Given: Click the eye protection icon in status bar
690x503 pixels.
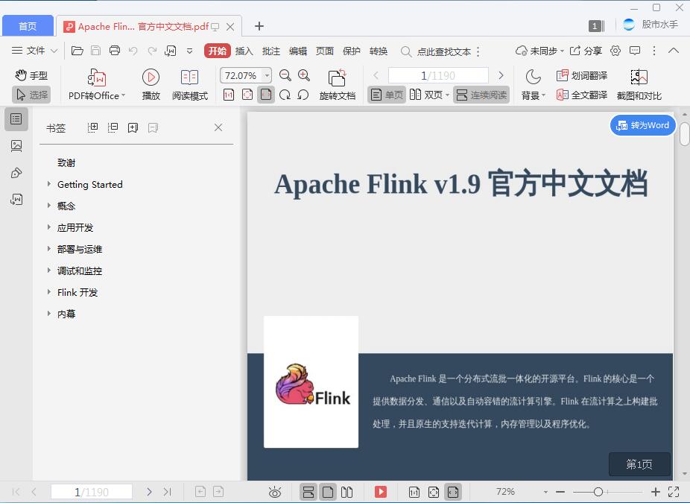Looking at the screenshot, I should coord(275,492).
